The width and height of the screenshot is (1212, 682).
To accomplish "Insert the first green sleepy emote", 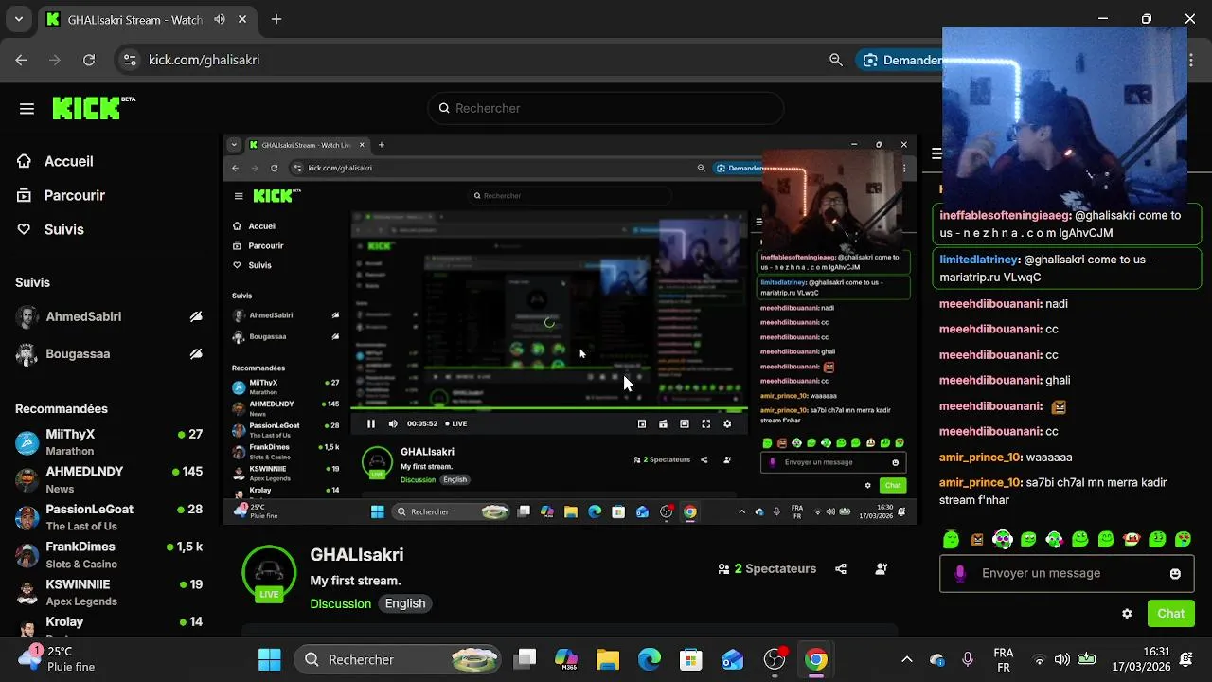I will (952, 540).
